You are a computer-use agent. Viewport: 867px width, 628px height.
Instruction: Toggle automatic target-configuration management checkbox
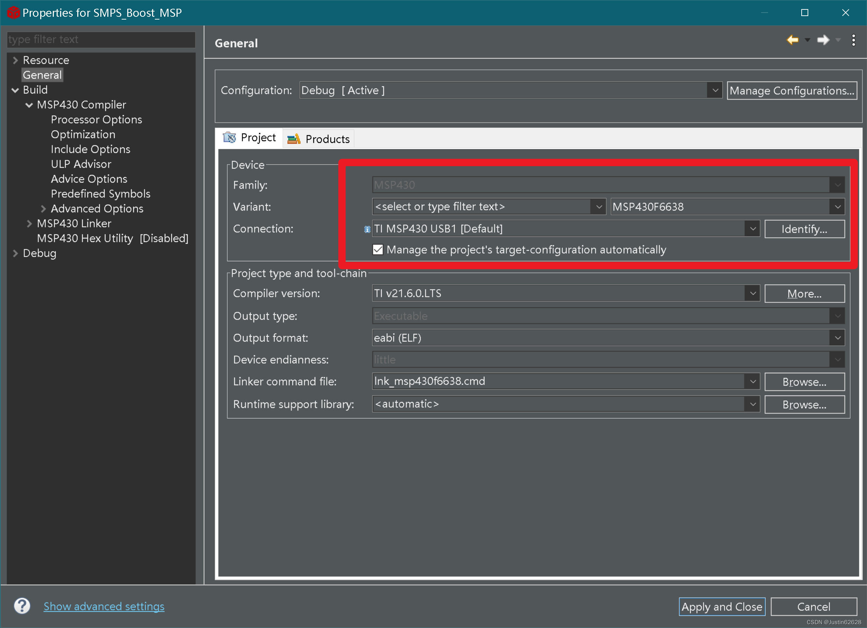pos(378,249)
